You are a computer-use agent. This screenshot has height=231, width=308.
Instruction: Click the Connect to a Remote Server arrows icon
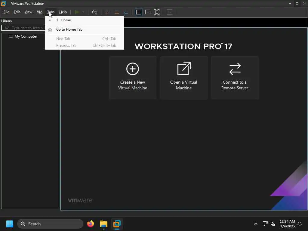[x=235, y=69]
